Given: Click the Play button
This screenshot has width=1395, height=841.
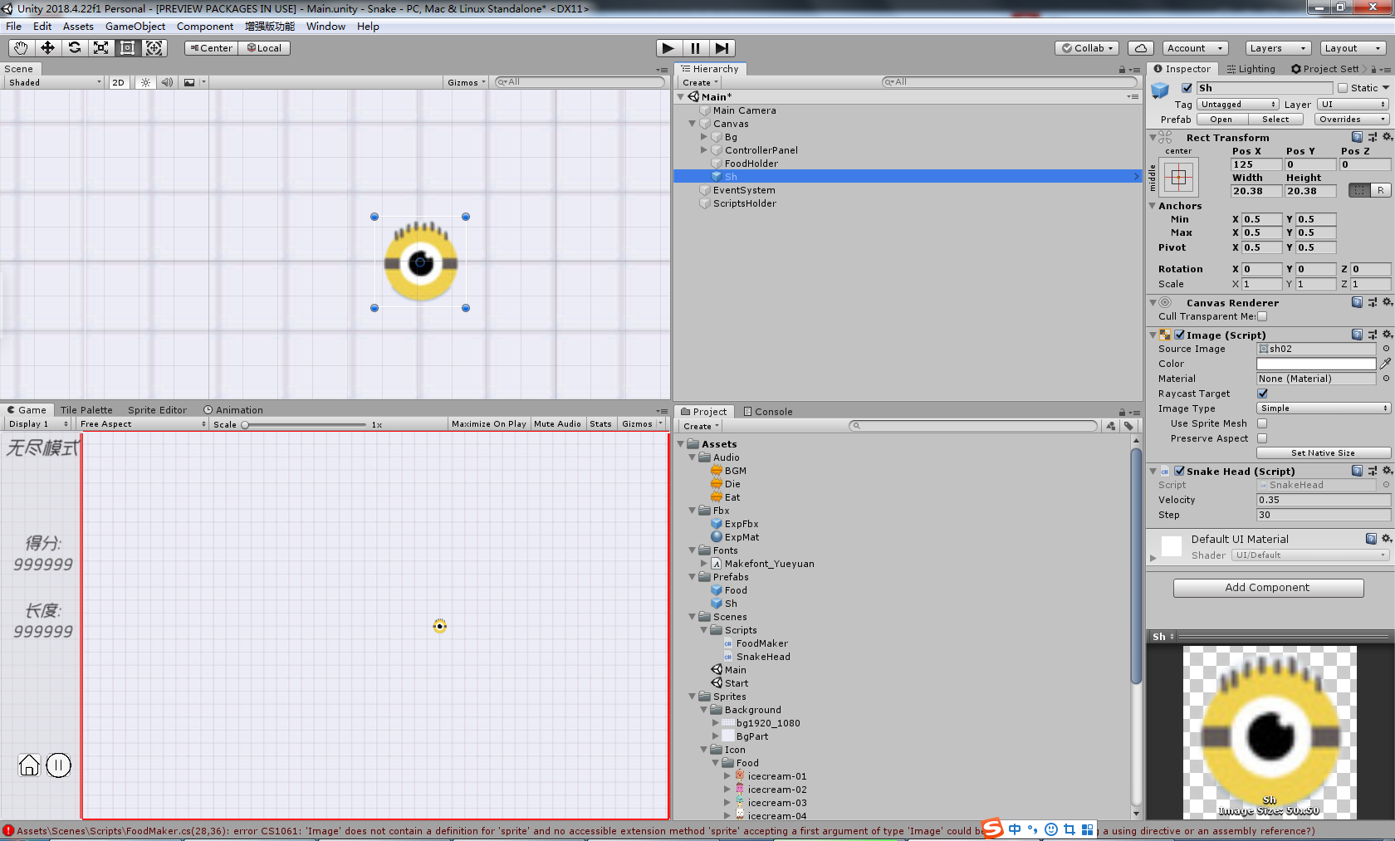Looking at the screenshot, I should point(668,48).
